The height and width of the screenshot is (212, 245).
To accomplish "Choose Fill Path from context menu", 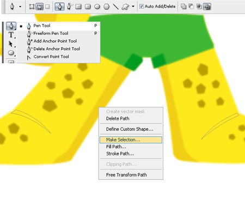I will (131, 147).
